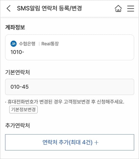Click the 휴대전화번호가 변경된 경우 notice text
Image resolution: width=139 pixels, height=159 pixels.
66,102
